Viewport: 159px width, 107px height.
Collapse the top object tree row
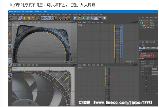click(140, 21)
